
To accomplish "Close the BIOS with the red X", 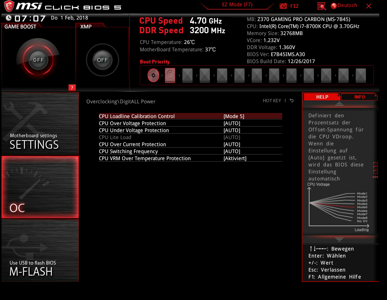I will point(369,6).
